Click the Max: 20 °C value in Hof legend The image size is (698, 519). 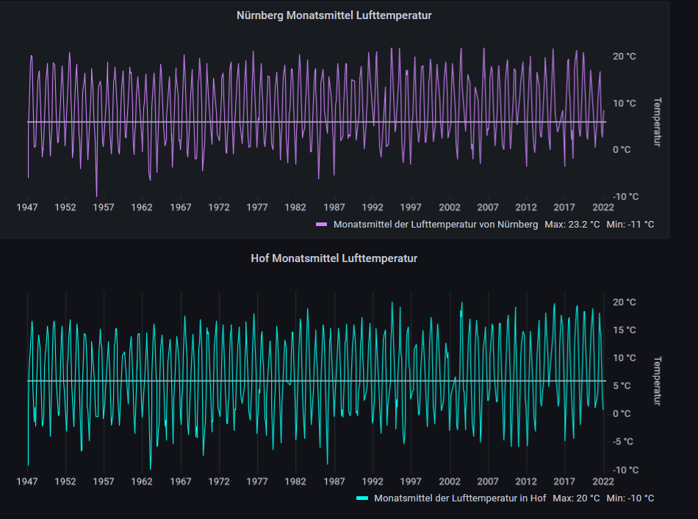pyautogui.click(x=576, y=498)
